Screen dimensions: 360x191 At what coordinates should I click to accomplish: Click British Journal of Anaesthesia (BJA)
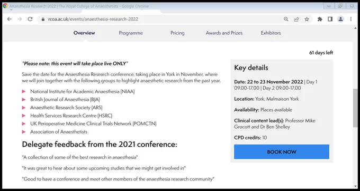click(65, 100)
